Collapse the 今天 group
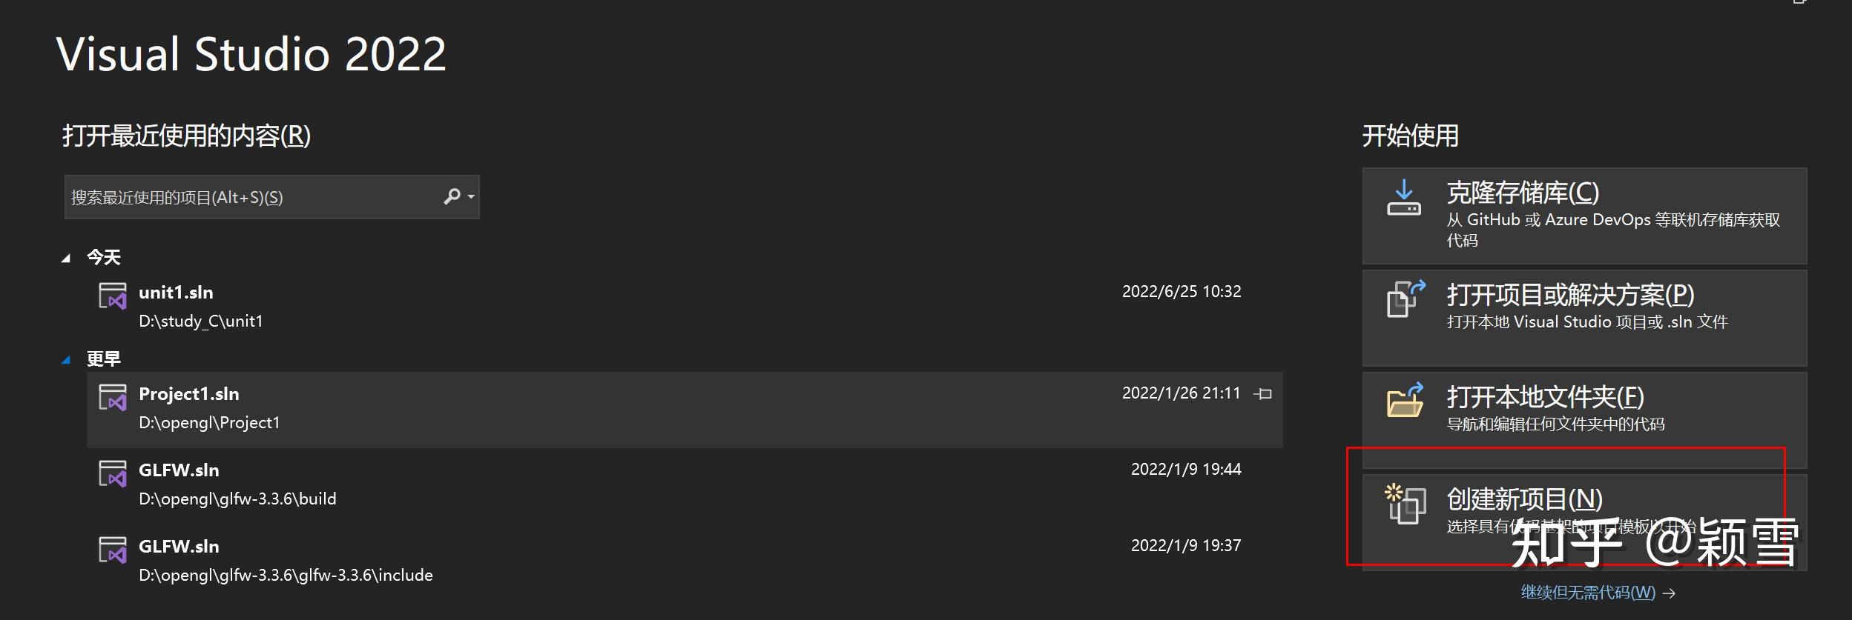 tap(66, 258)
